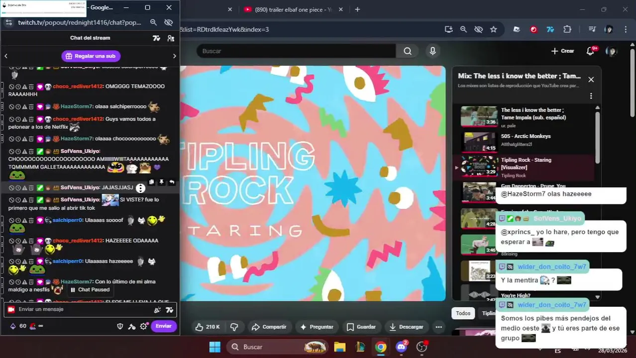The image size is (636, 358).
Task: Open YouTube notifications bell
Action: pos(591,51)
